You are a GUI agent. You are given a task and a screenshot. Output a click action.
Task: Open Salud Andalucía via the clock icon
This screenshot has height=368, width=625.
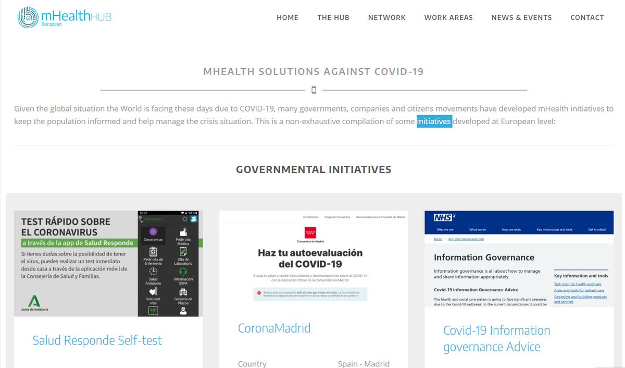(x=153, y=271)
